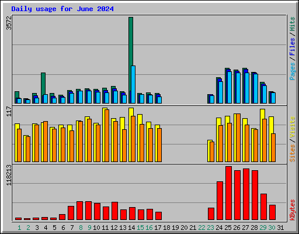Click day 24 on the x-axis
299x234 pixels.
[x=219, y=228]
